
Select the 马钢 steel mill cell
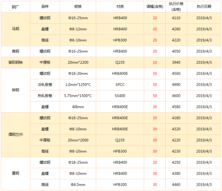pos(16,29)
